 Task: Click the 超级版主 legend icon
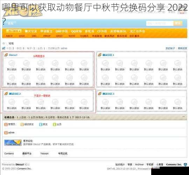point(22,124)
